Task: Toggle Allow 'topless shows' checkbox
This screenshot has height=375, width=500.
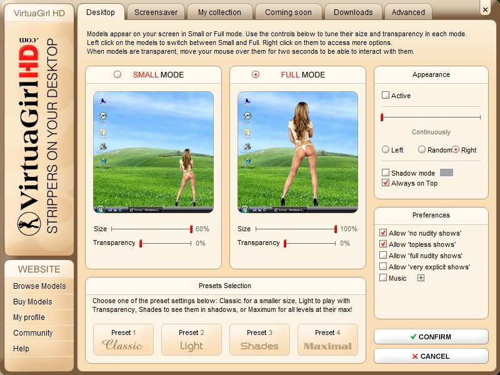Action: [383, 244]
